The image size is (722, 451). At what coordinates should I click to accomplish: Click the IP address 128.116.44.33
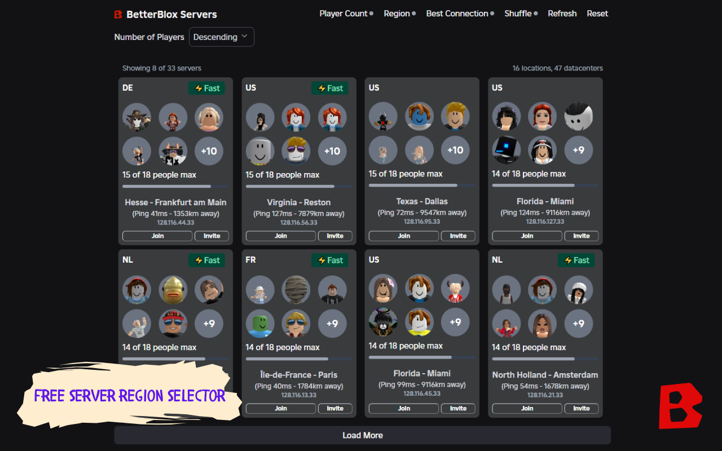tap(175, 222)
